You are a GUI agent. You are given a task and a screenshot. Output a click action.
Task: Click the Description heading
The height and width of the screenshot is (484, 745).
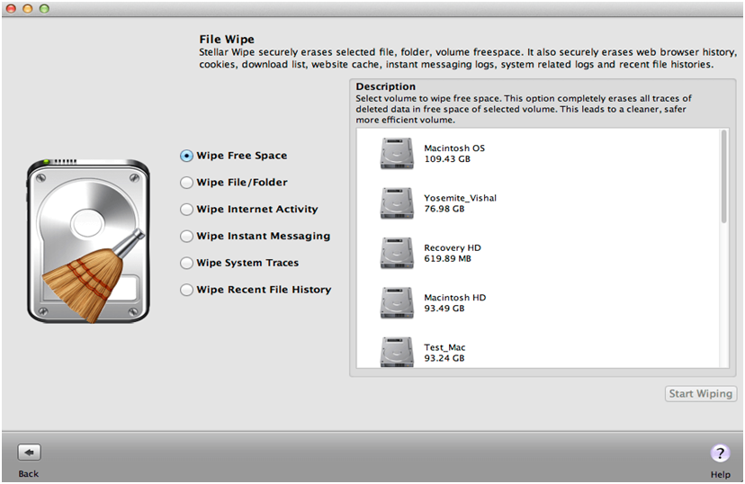pyautogui.click(x=385, y=86)
